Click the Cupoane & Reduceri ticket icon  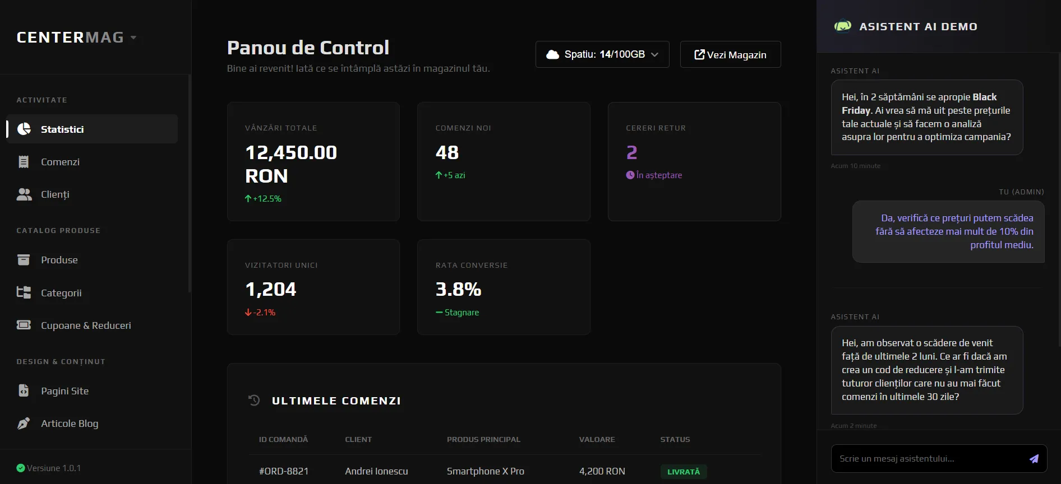pyautogui.click(x=24, y=325)
